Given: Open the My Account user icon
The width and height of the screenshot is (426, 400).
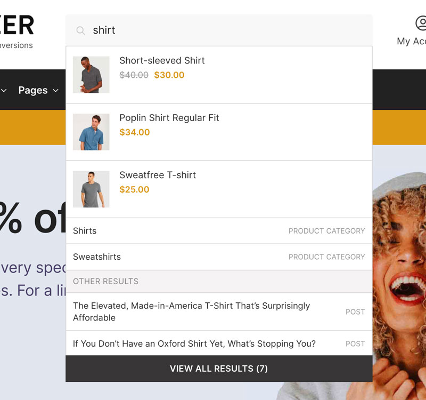Looking at the screenshot, I should [421, 23].
